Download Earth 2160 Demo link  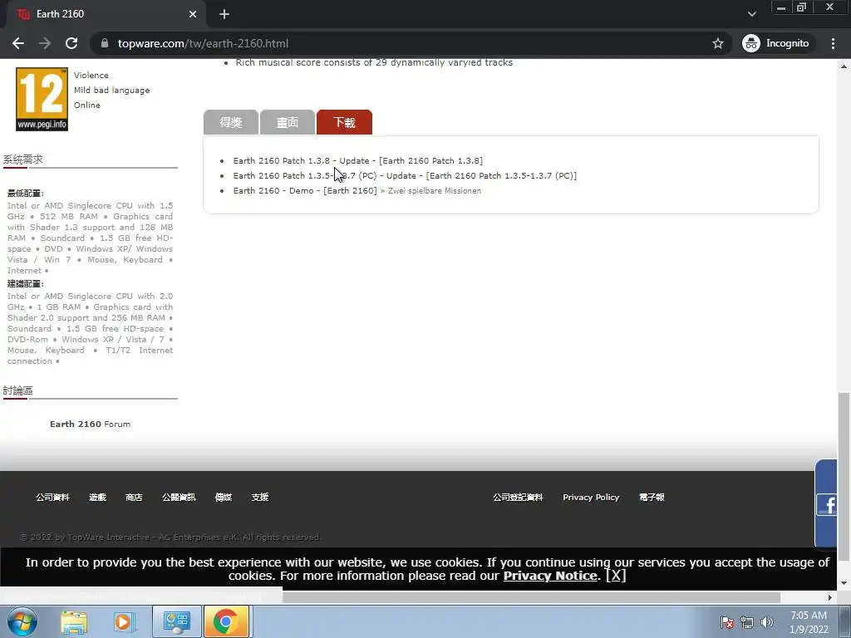[x=304, y=190]
